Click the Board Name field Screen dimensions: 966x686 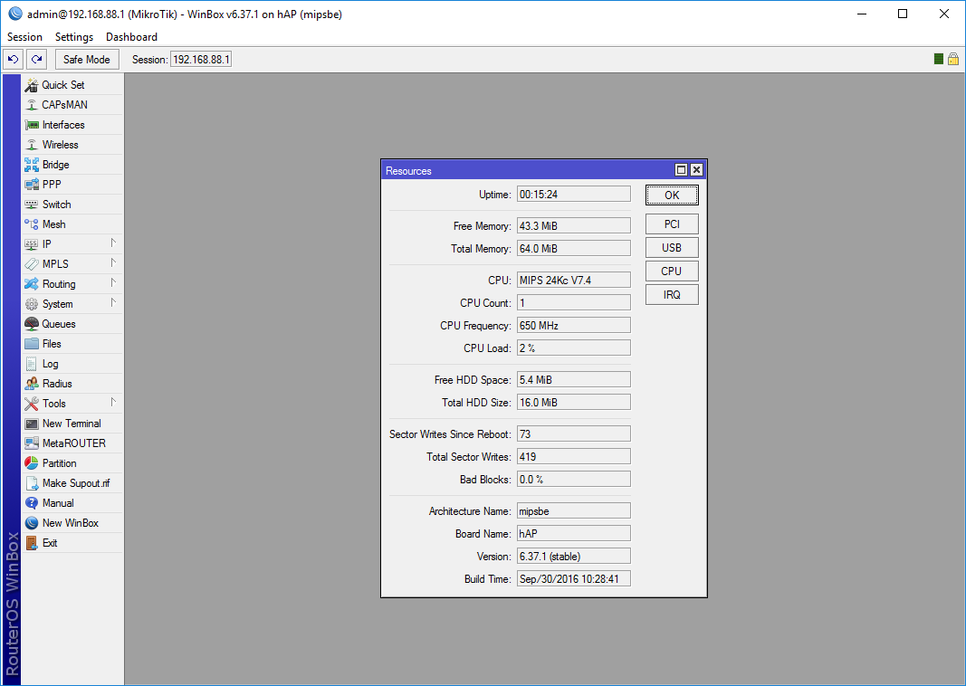tap(574, 534)
